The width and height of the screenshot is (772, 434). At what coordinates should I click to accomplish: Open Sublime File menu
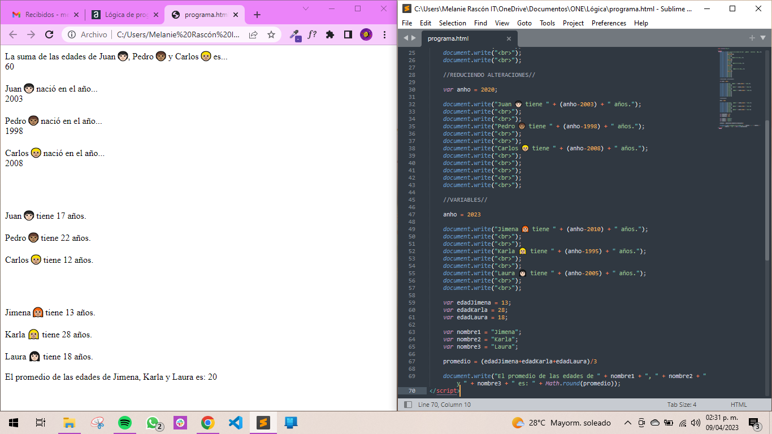pos(407,23)
